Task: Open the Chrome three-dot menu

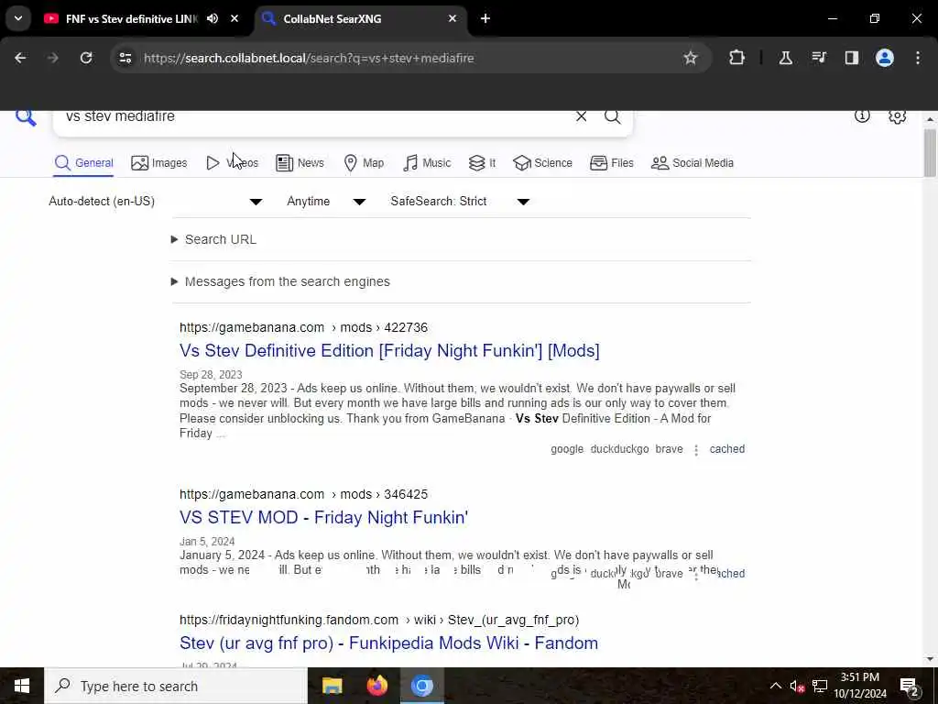Action: pos(918,58)
